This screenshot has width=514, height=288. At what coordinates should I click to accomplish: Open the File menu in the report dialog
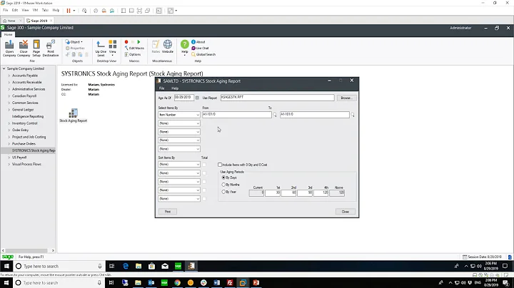[x=161, y=88]
